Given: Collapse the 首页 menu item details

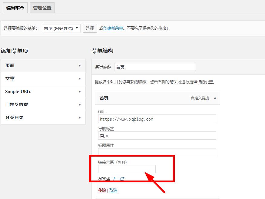Looking at the screenshot, I should (x=215, y=98).
